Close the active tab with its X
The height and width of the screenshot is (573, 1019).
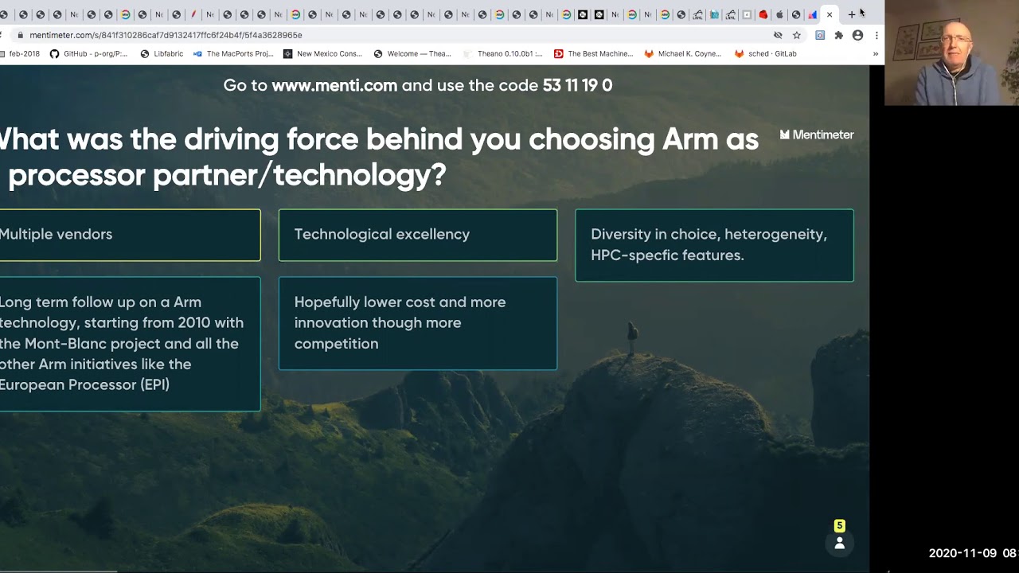point(830,14)
